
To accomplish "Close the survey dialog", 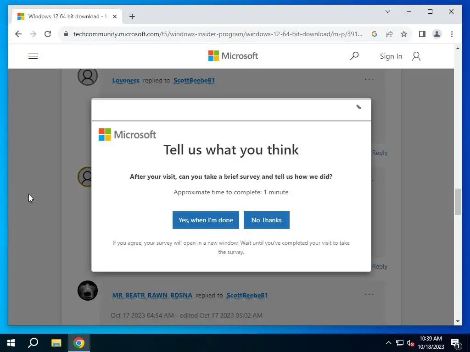I will (x=358, y=107).
